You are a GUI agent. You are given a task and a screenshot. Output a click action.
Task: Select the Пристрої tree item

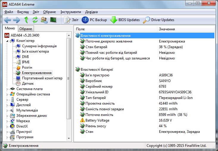tap(24, 132)
